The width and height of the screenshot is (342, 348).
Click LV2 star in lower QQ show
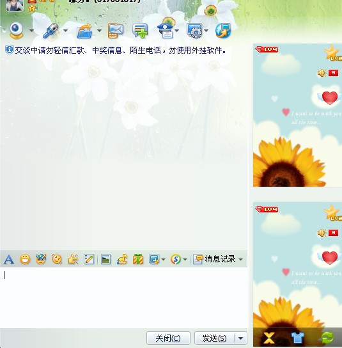click(333, 212)
